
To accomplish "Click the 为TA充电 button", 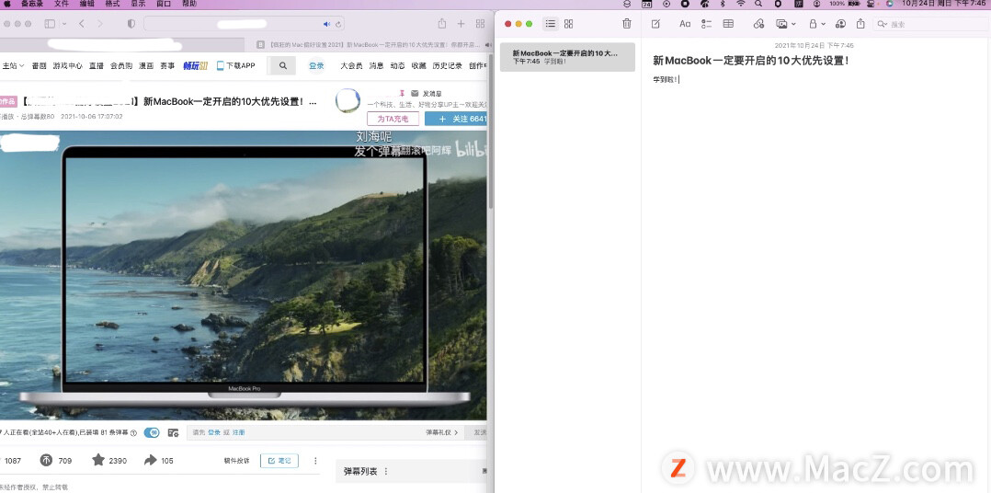I will click(x=393, y=119).
